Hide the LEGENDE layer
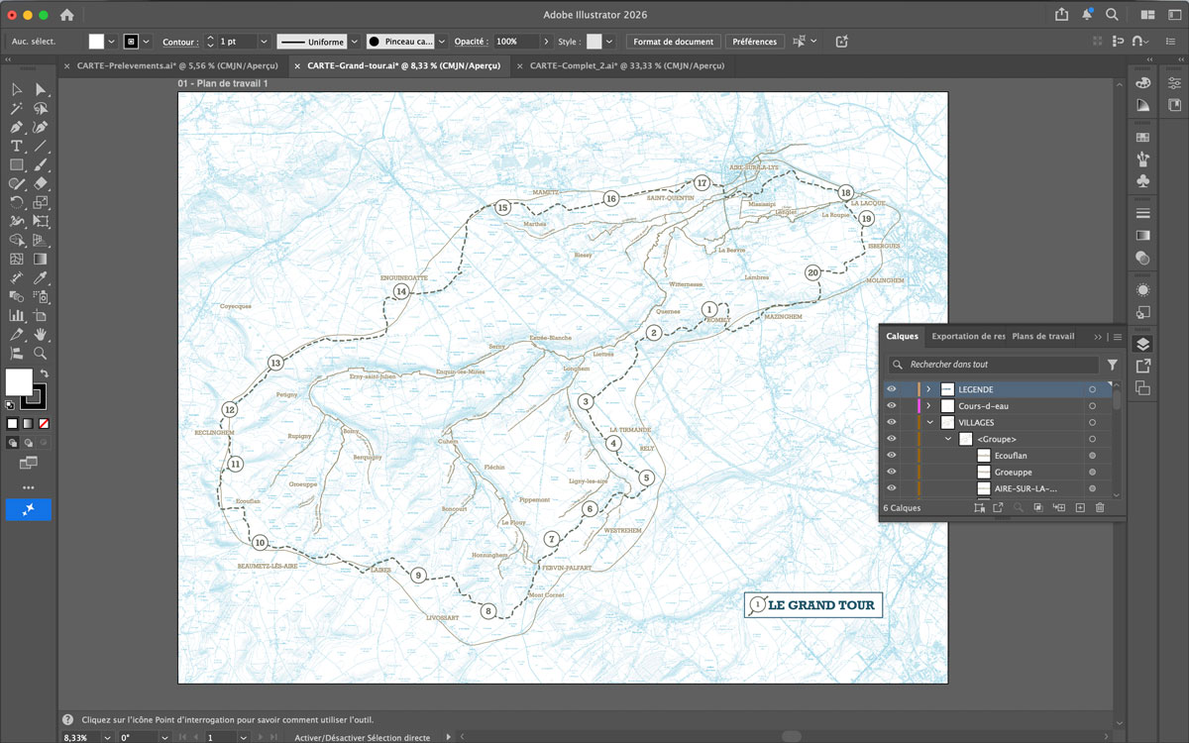The height and width of the screenshot is (743, 1189). tap(892, 389)
